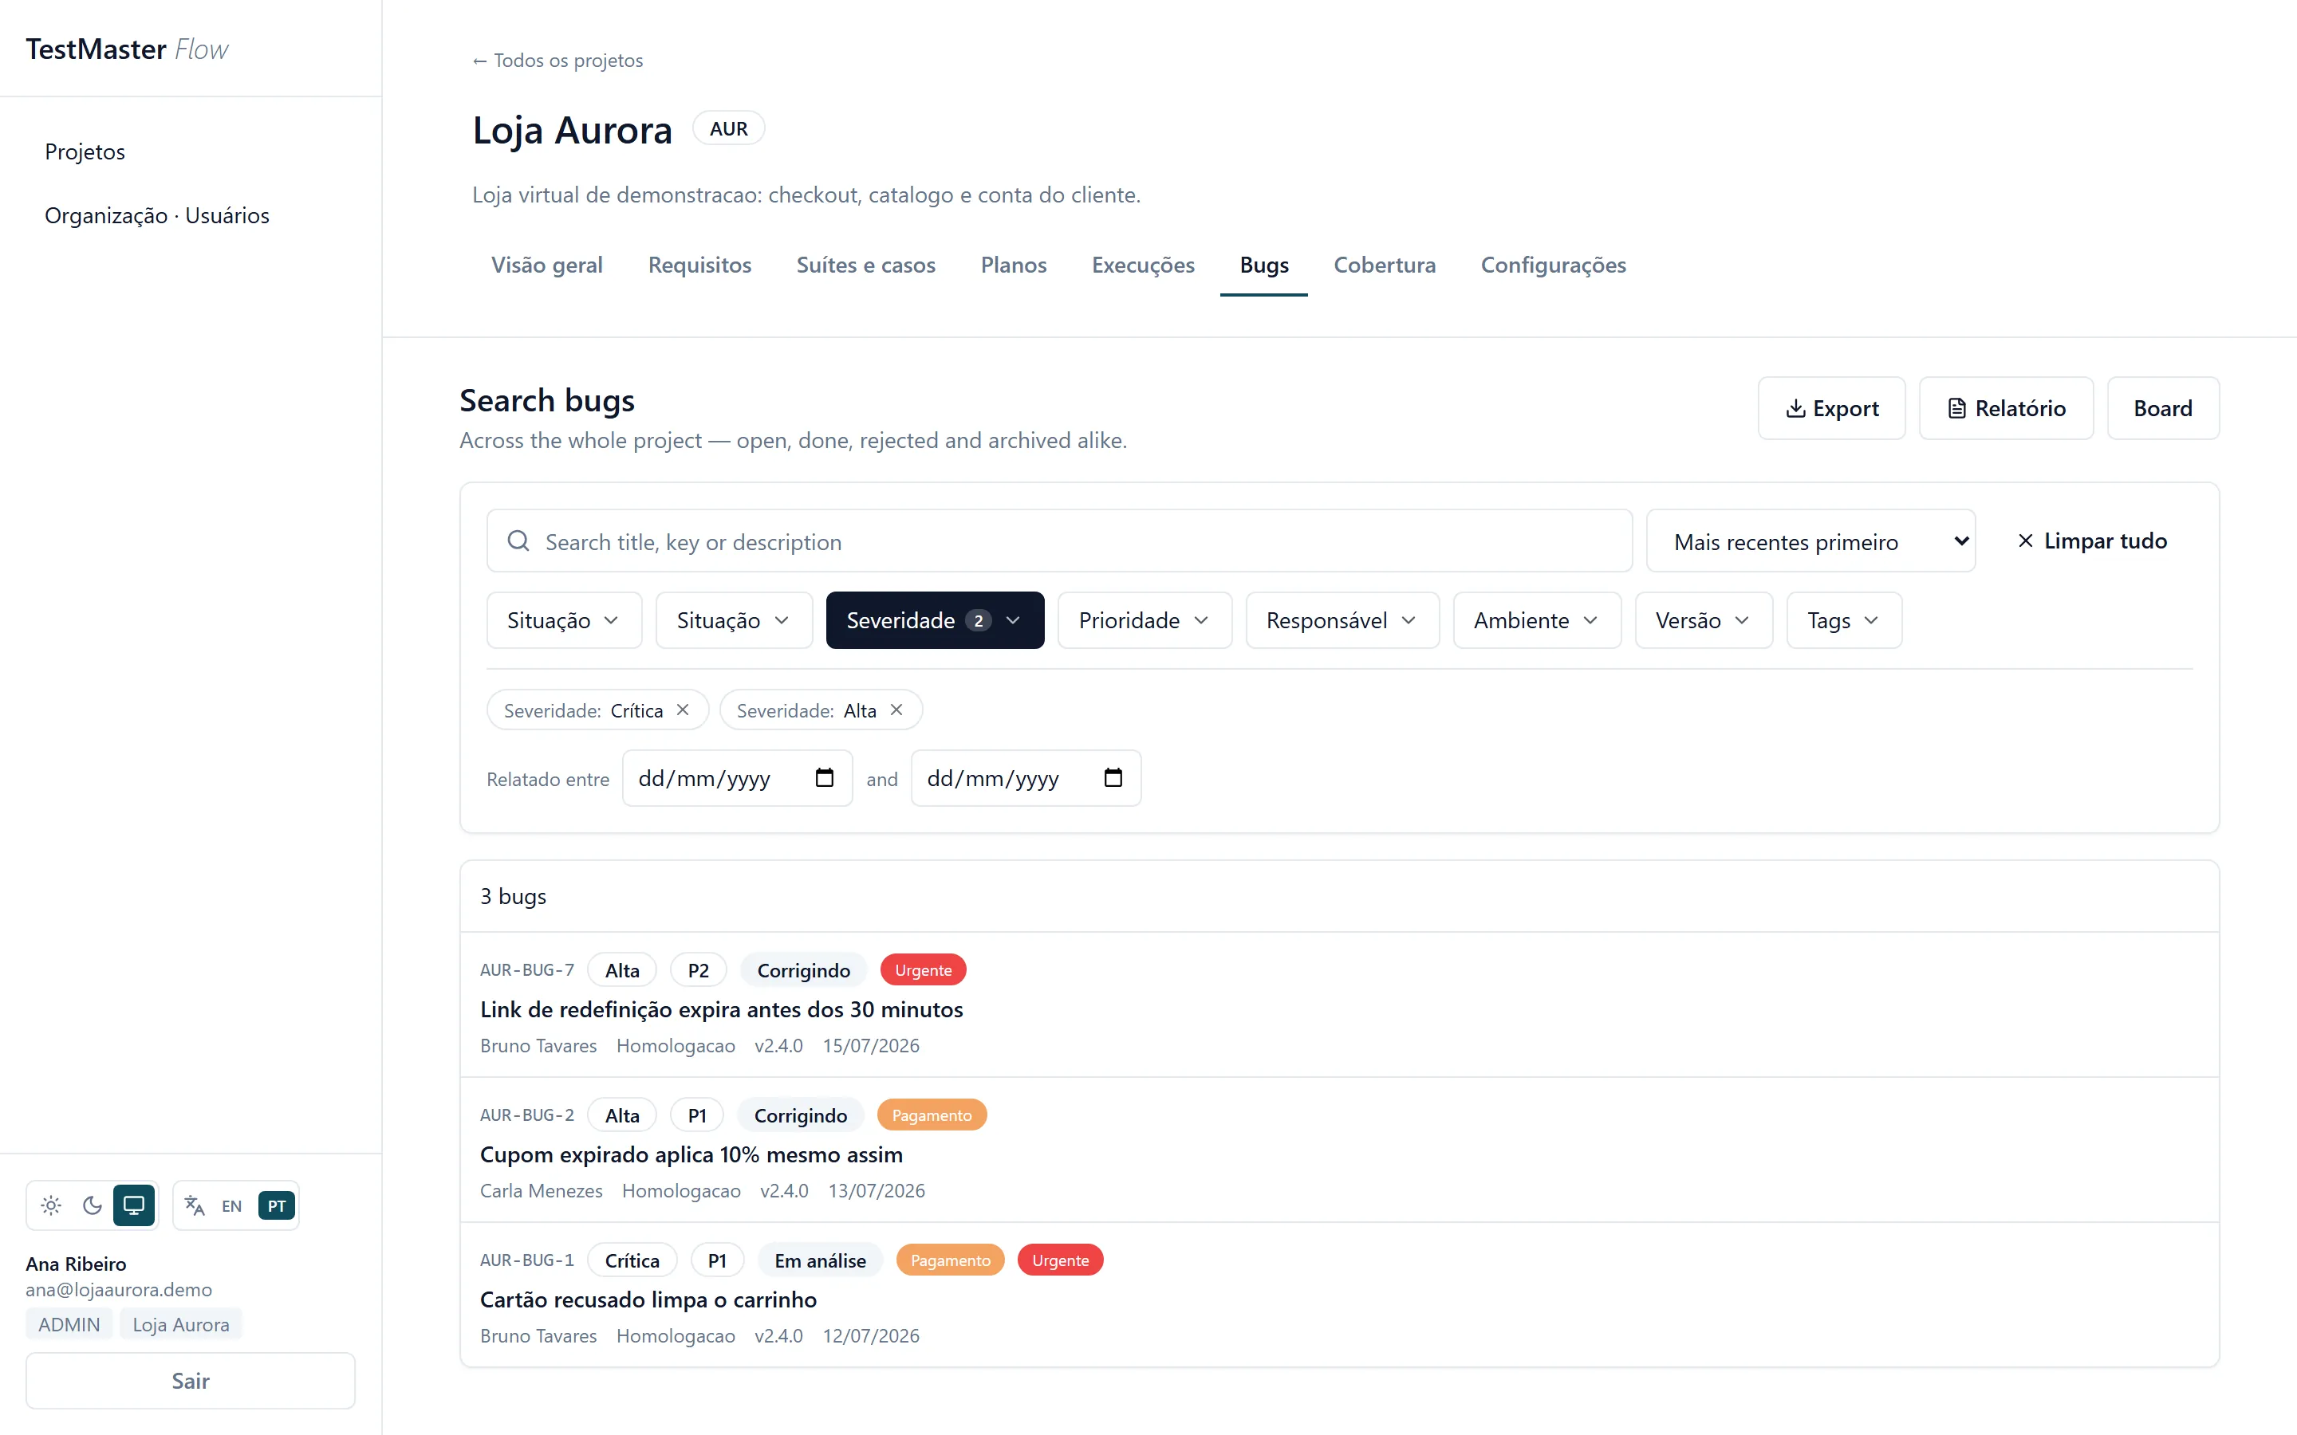
Task: Go to the Configurações tab
Action: [x=1553, y=265]
